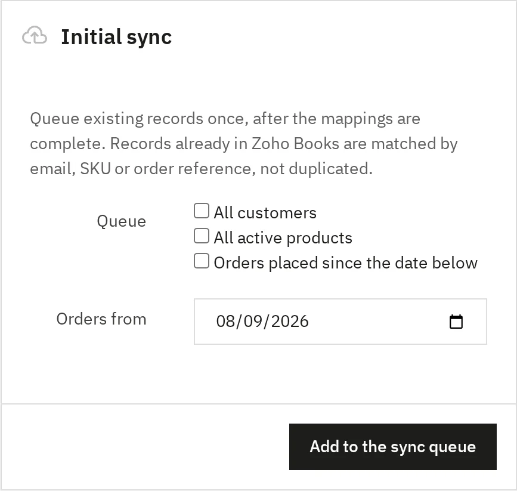This screenshot has height=491, width=517.
Task: Click the Queue field label
Action: [x=121, y=221]
